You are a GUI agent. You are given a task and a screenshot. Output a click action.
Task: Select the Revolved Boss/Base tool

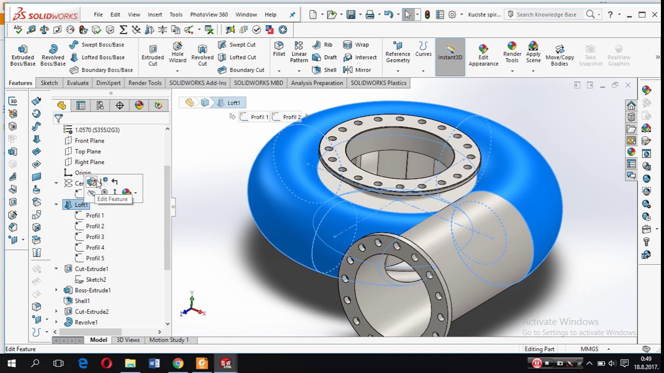52,55
